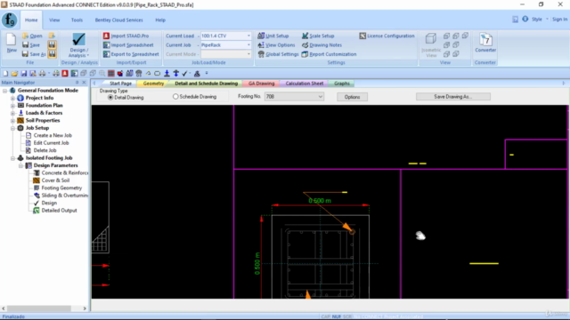The width and height of the screenshot is (570, 320).
Task: Click Import STAAD.Pro
Action: [126, 36]
